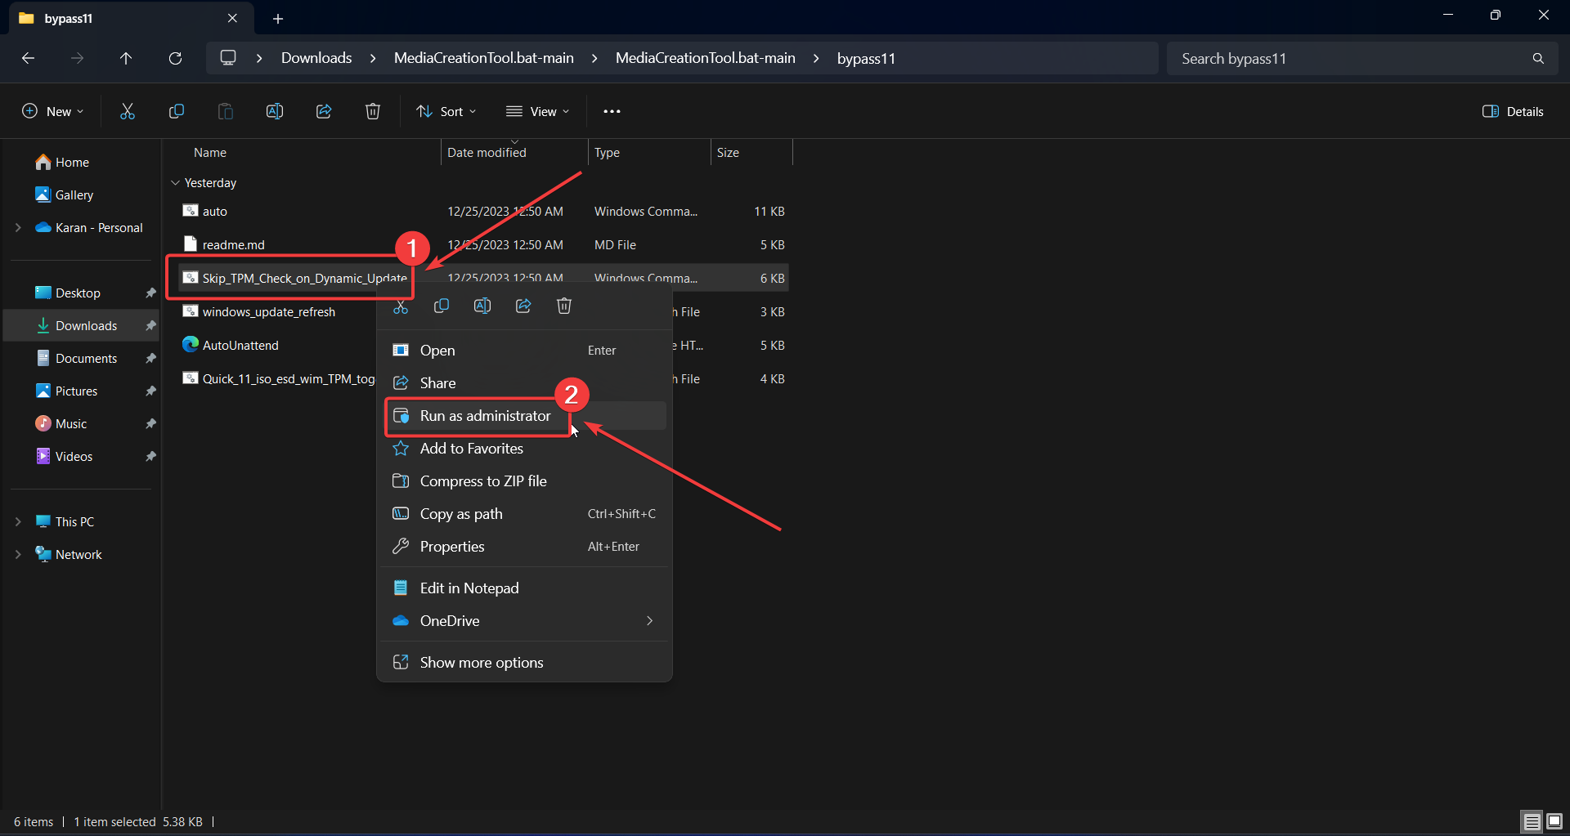This screenshot has width=1570, height=836.
Task: Switch to large thumbnails view in status bar
Action: (1554, 821)
